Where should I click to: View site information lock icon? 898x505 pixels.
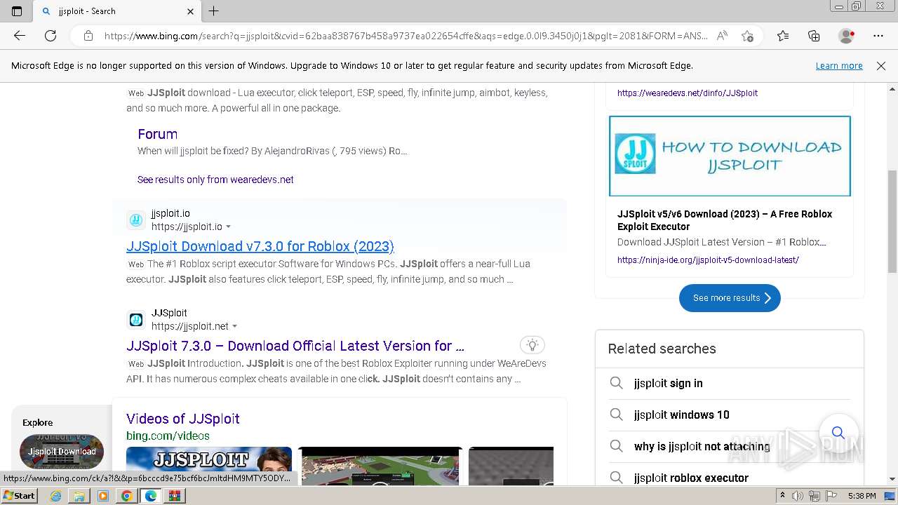[88, 36]
